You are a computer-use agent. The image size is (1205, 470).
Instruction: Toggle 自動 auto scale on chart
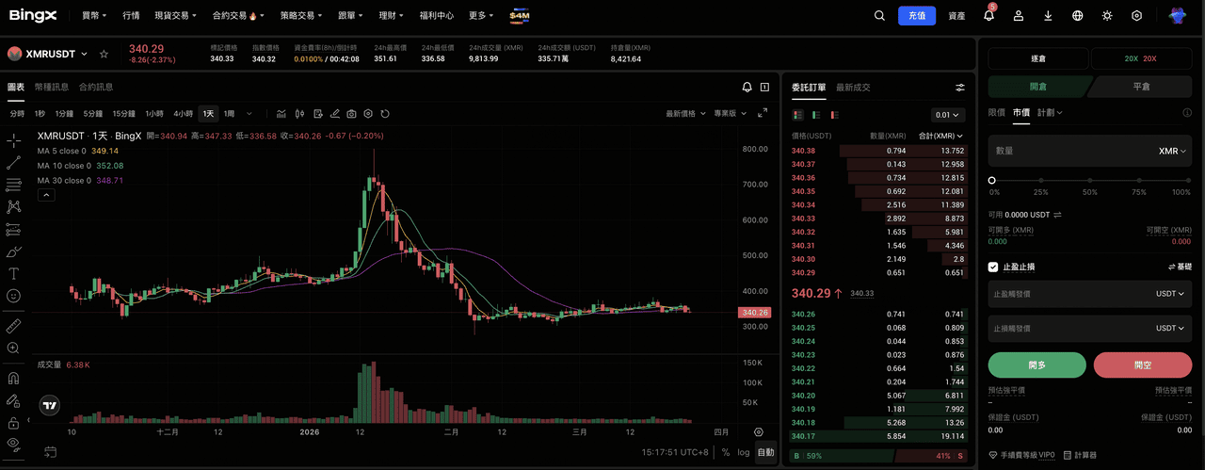766,453
